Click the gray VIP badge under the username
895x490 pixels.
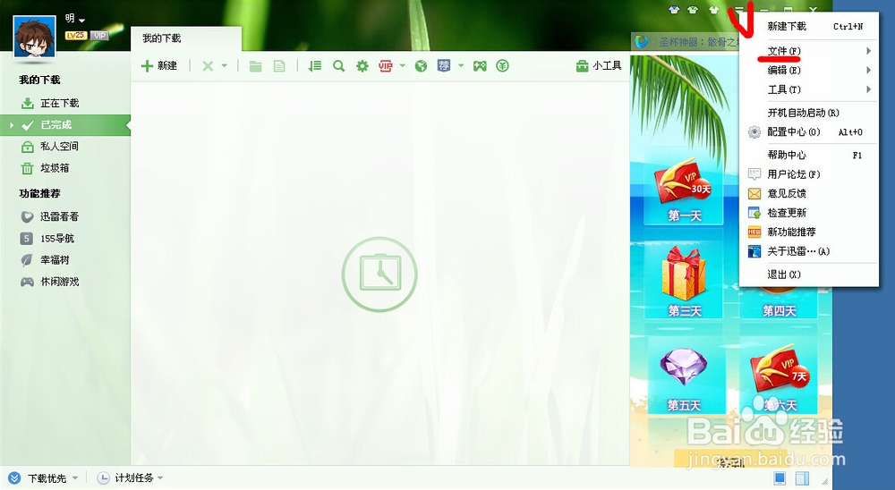[99, 36]
